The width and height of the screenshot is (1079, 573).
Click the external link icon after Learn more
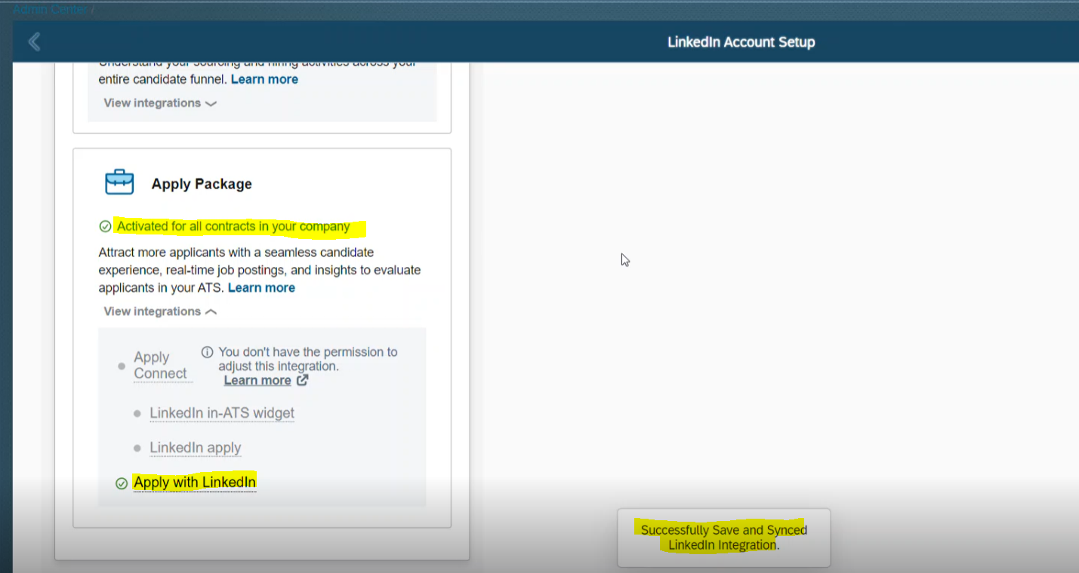[x=302, y=380]
